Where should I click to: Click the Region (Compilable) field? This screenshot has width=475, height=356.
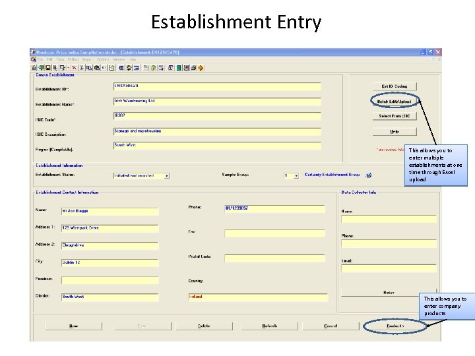tap(217, 146)
